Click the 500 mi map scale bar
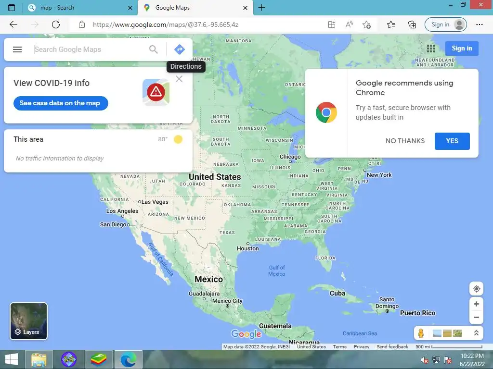Screen dimensions: 493x369 coord(449,347)
